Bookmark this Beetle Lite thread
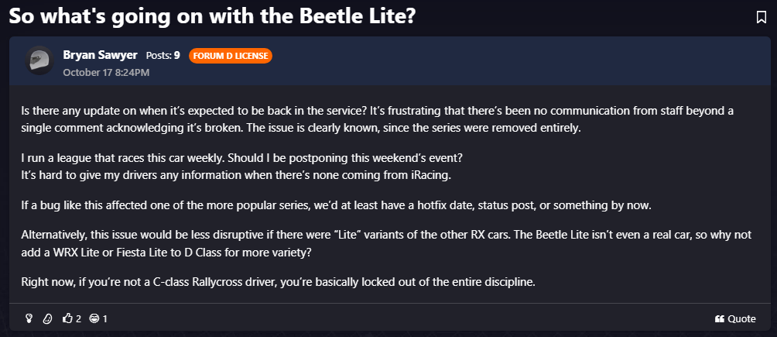The image size is (777, 337). coord(761,17)
